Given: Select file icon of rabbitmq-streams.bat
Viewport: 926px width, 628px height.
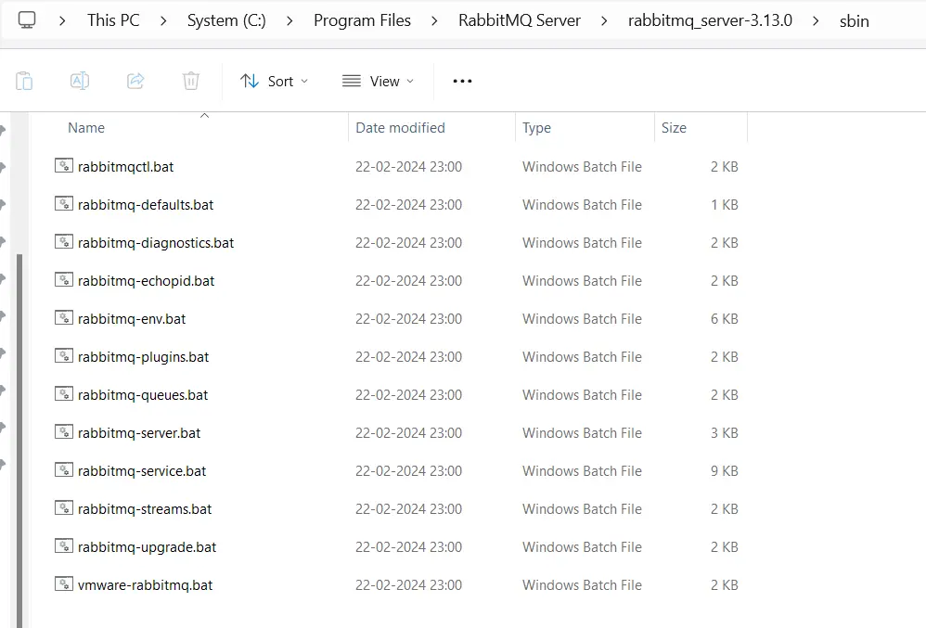Looking at the screenshot, I should pos(64,508).
